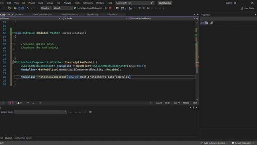
Task: Click the Start Without Debugging outline arrow
Action: 106,8
